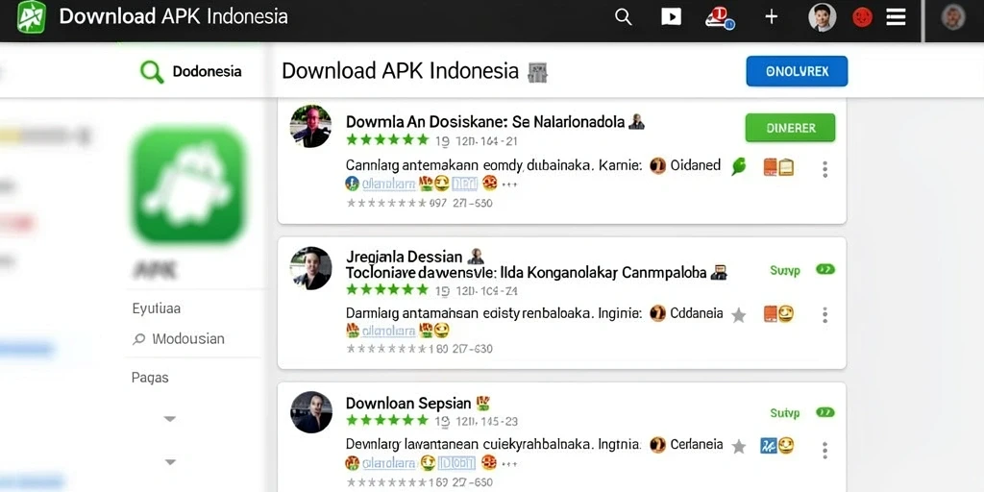
Task: Open Jregianla Dessian post title
Action: [404, 256]
